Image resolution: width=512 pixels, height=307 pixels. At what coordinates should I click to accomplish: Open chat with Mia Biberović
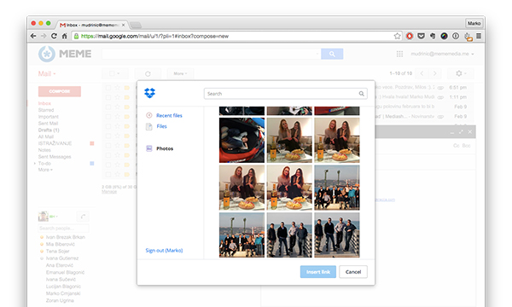point(60,244)
